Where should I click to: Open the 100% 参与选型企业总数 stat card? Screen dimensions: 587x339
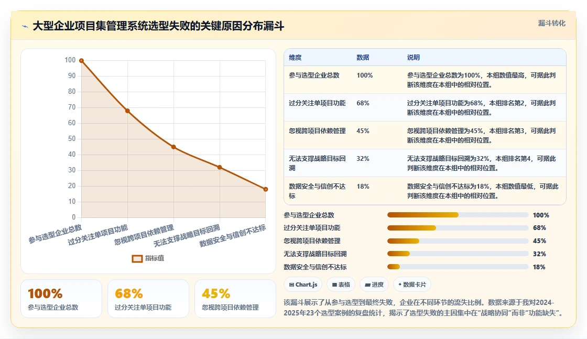[61, 299]
